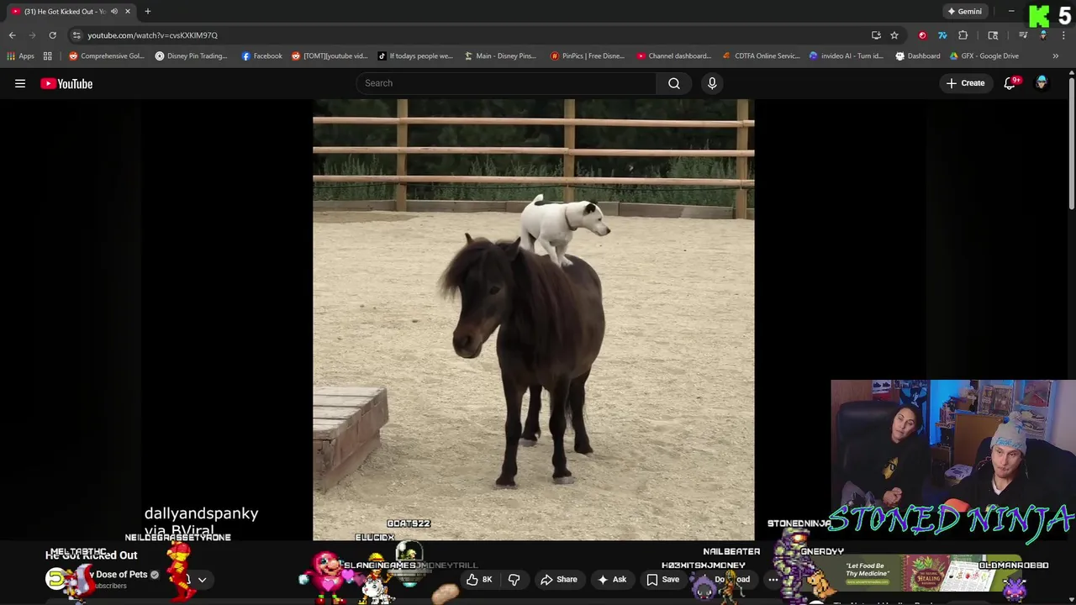Click the Share button

(559, 579)
